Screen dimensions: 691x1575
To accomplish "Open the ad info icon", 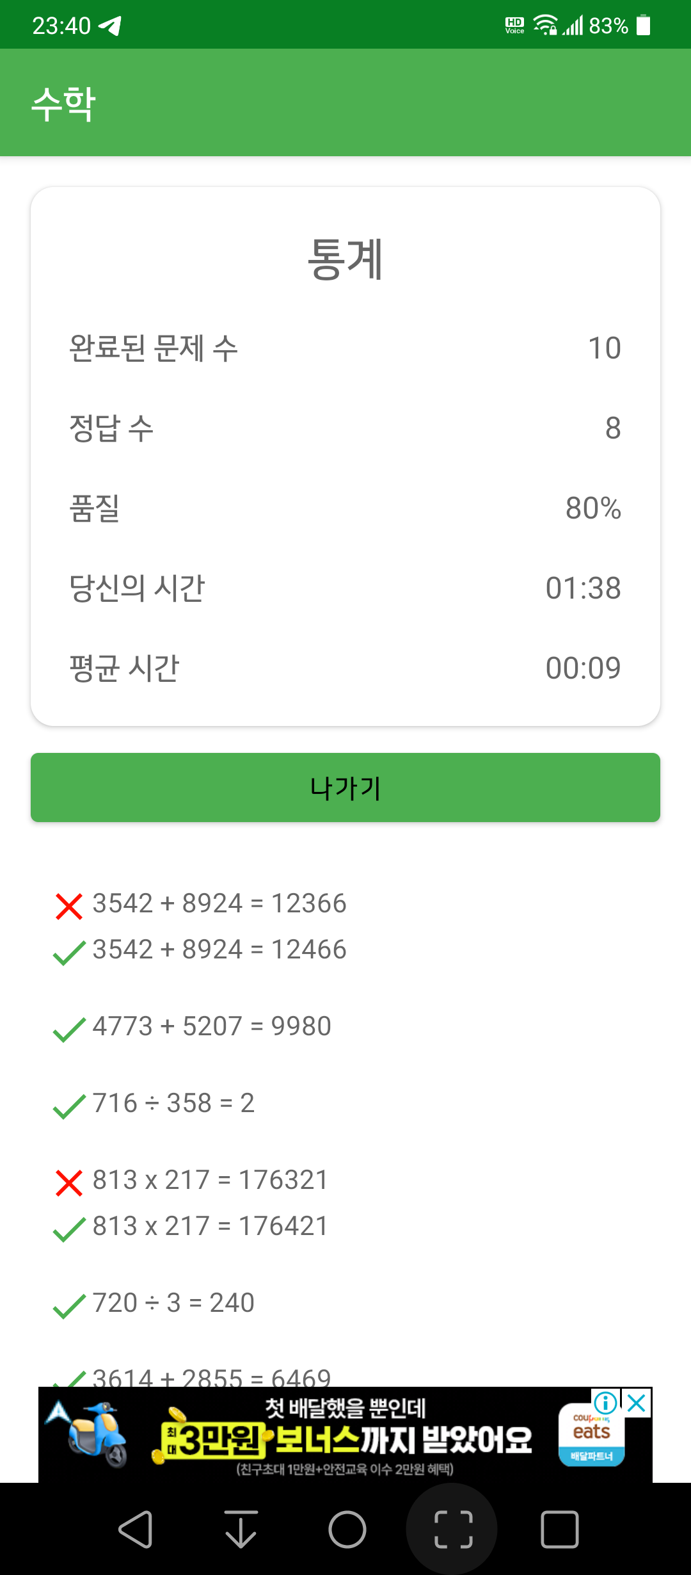I will click(x=605, y=1403).
